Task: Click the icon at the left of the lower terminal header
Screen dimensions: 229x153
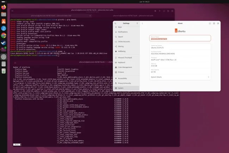Action: click(x=15, y=63)
